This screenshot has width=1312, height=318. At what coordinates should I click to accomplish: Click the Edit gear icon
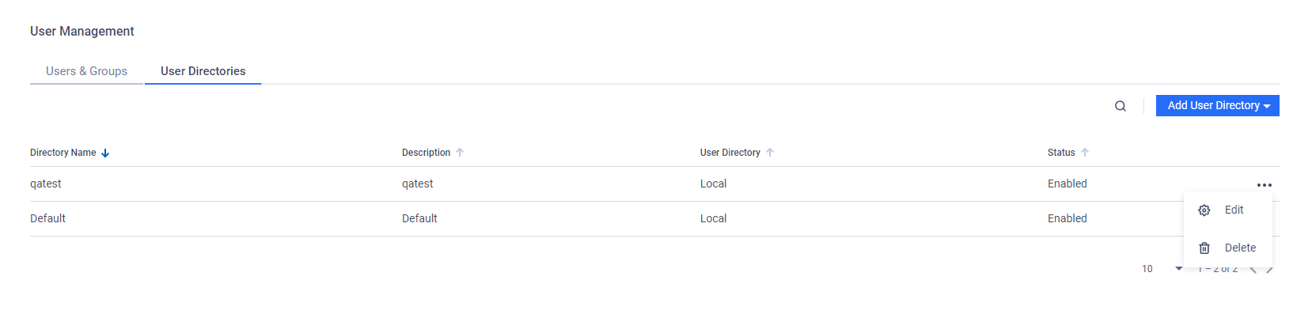[x=1204, y=210]
